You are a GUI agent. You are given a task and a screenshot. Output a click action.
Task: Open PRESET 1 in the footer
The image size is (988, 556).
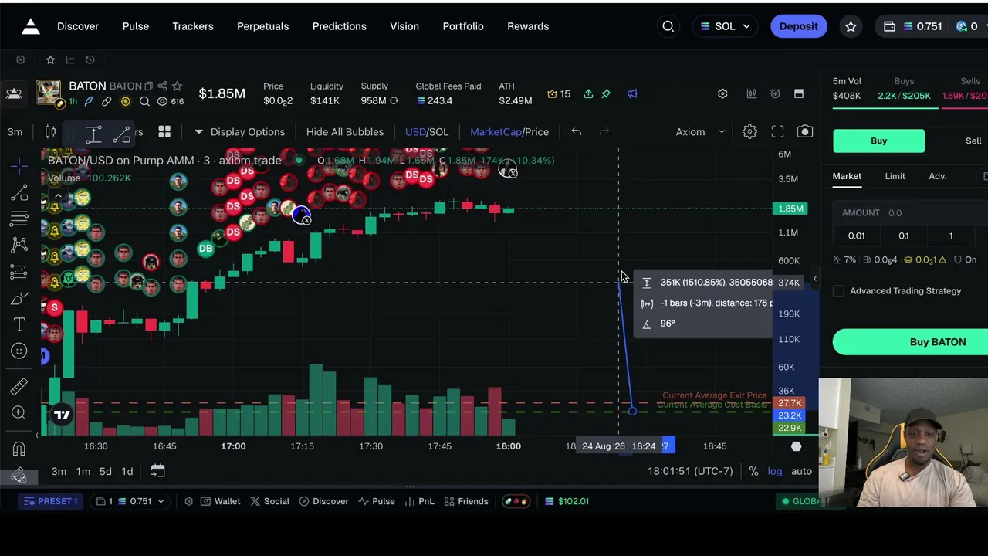pyautogui.click(x=51, y=501)
